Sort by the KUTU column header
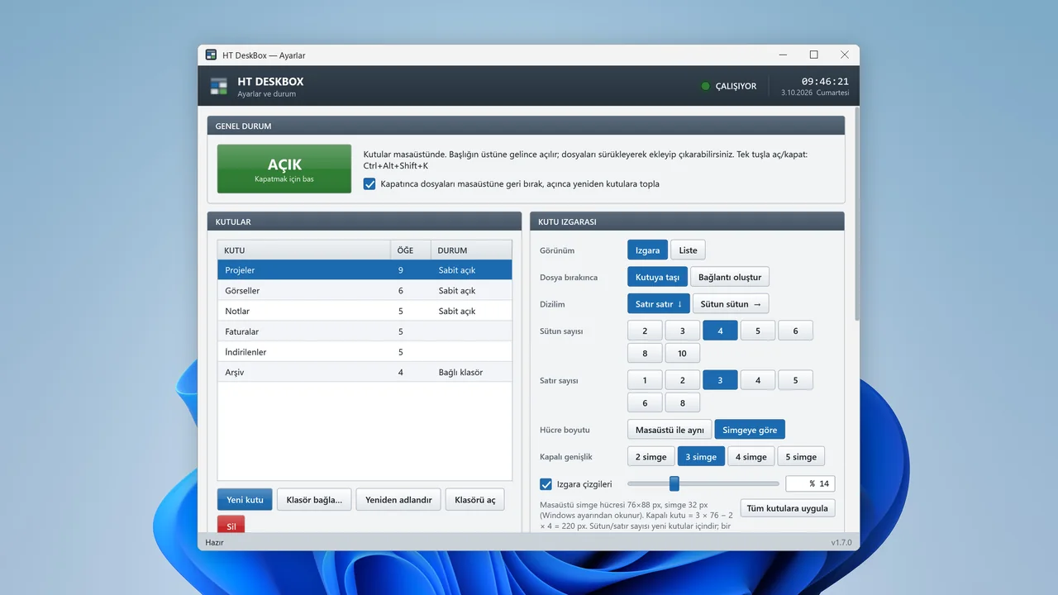1058x595 pixels. click(x=303, y=250)
